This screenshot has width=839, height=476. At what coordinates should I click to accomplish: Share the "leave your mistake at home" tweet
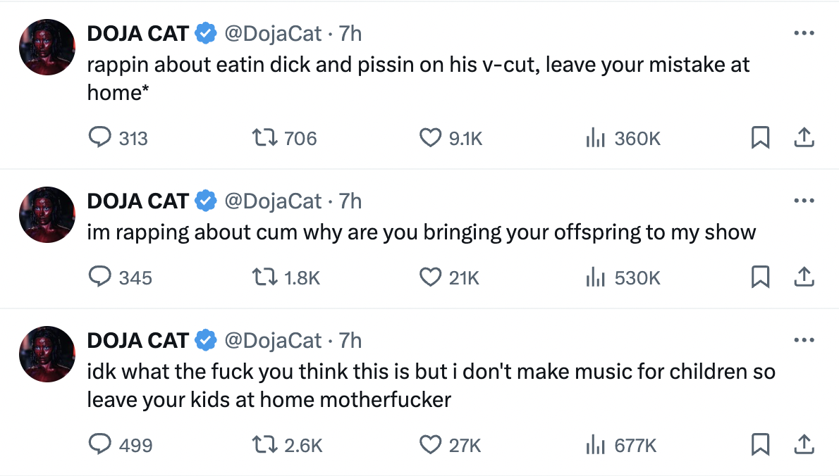[x=804, y=138]
